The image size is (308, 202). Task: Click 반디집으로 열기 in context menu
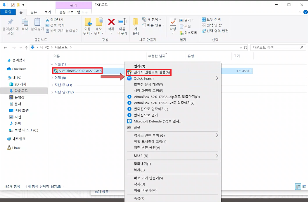pyautogui.click(x=146, y=115)
